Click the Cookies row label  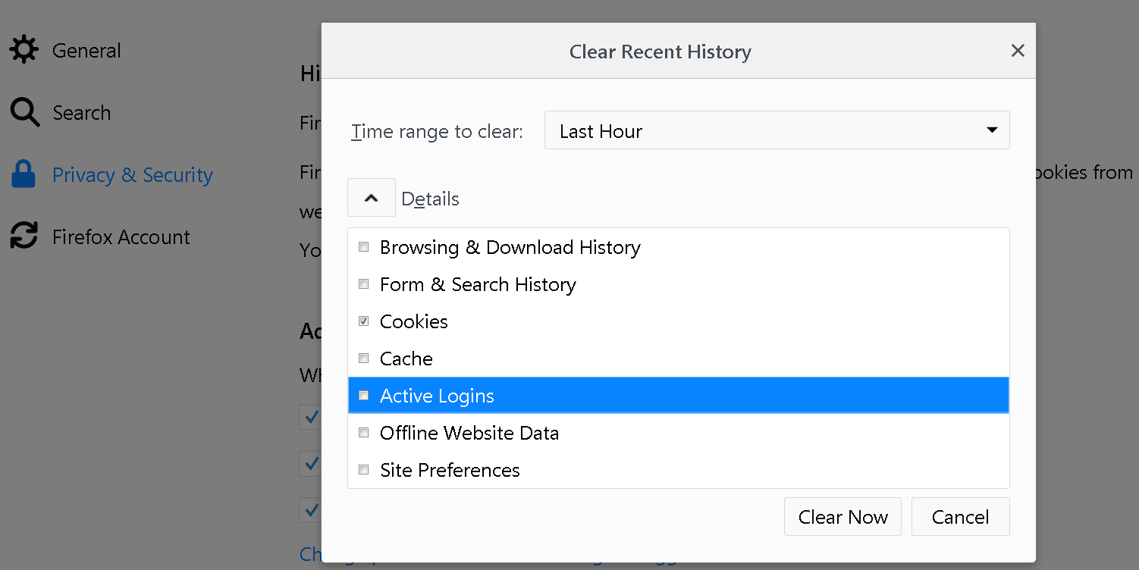coord(414,321)
